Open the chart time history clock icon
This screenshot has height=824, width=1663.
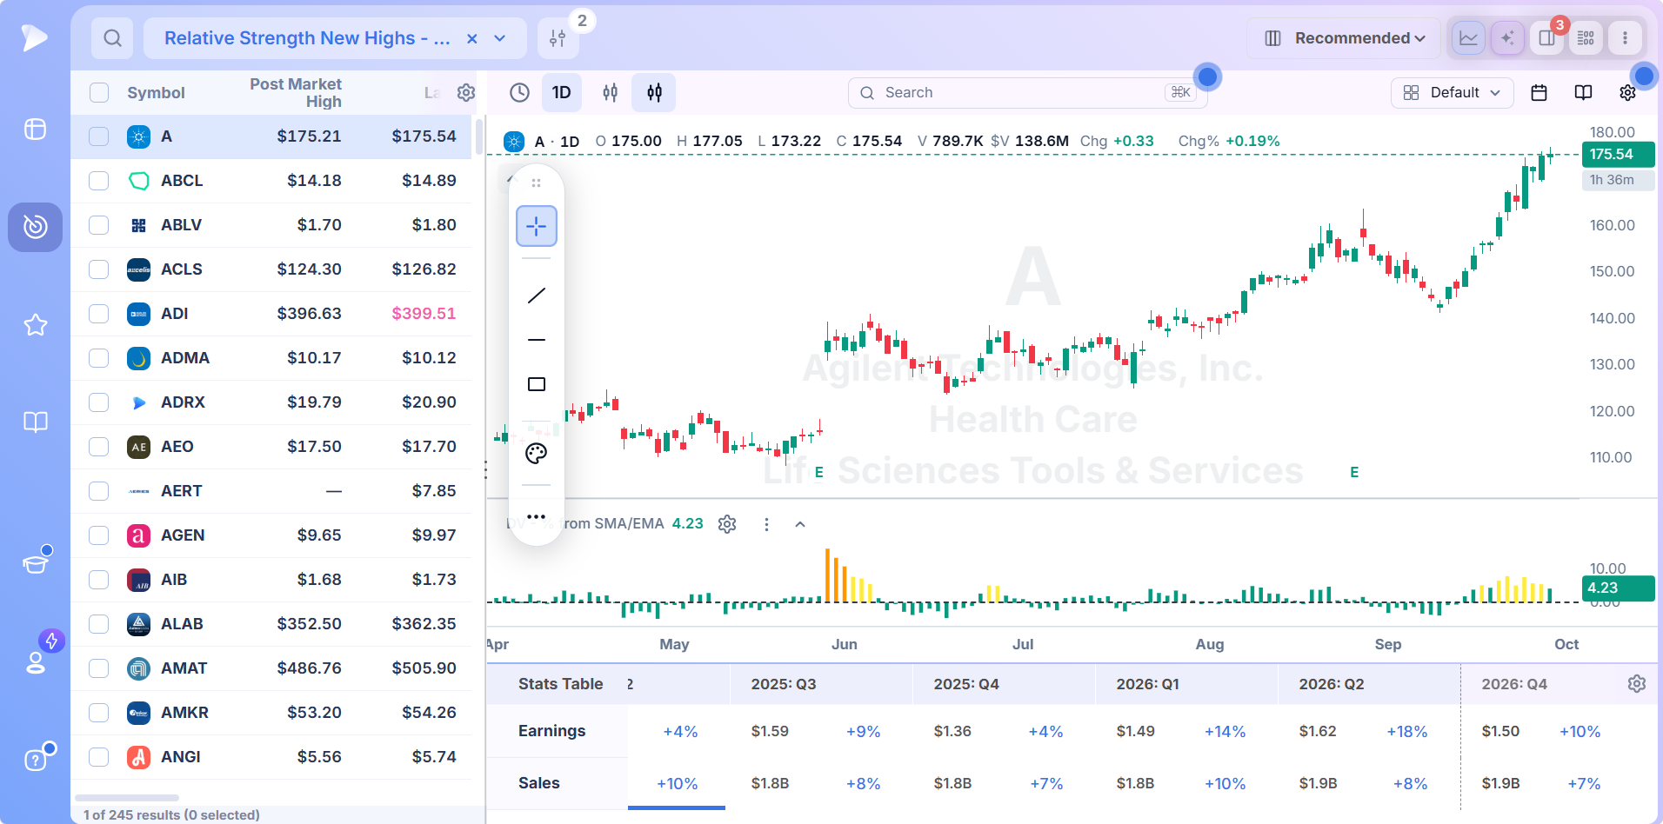coord(519,93)
